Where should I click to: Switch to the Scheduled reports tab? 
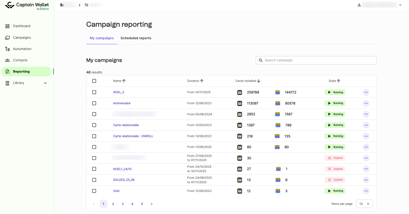click(136, 38)
